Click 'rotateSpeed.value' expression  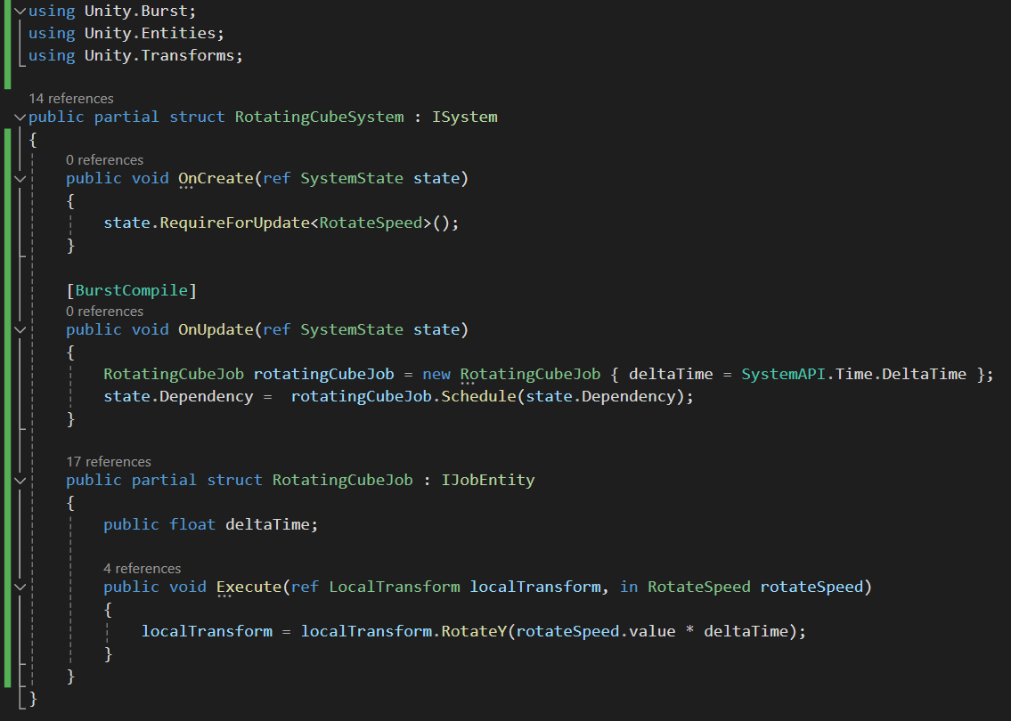click(596, 631)
